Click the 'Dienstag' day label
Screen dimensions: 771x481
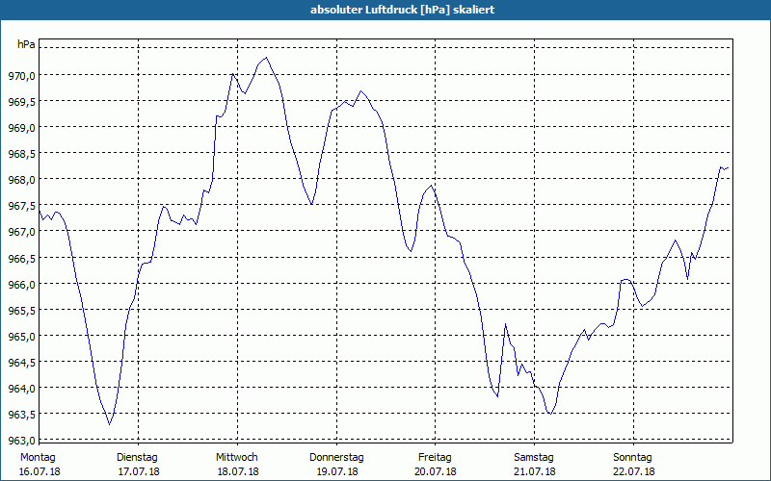(x=137, y=458)
